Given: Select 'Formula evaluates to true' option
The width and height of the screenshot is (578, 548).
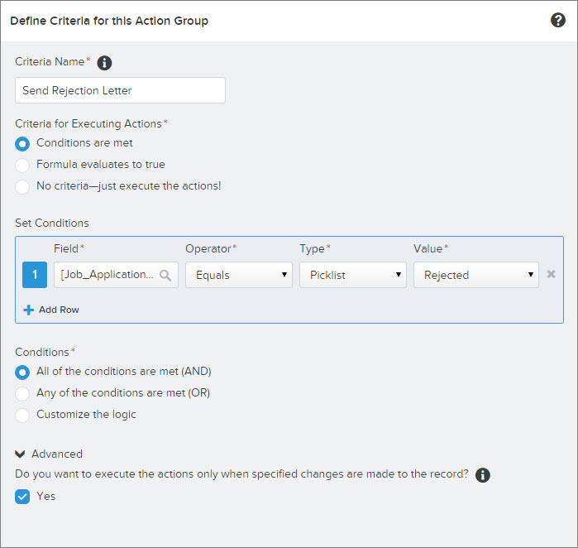Looking at the screenshot, I should tap(22, 166).
